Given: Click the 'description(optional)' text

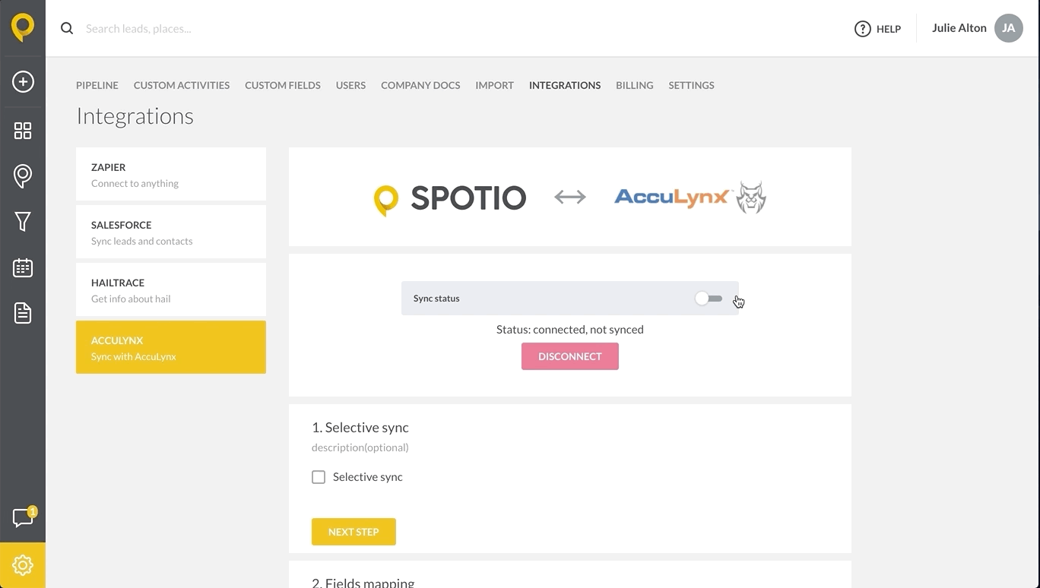Looking at the screenshot, I should click(360, 447).
